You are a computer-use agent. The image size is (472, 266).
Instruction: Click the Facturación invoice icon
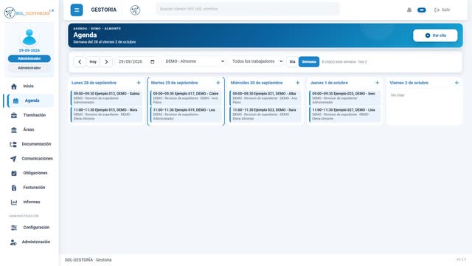pyautogui.click(x=14, y=188)
